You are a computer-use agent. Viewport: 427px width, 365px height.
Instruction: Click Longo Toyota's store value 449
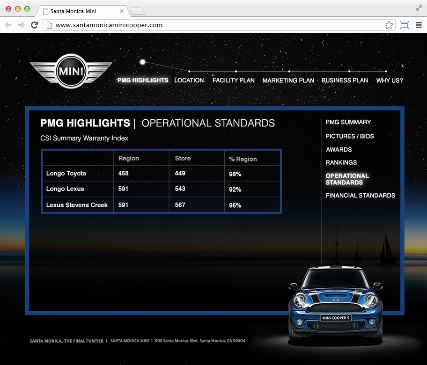(180, 174)
